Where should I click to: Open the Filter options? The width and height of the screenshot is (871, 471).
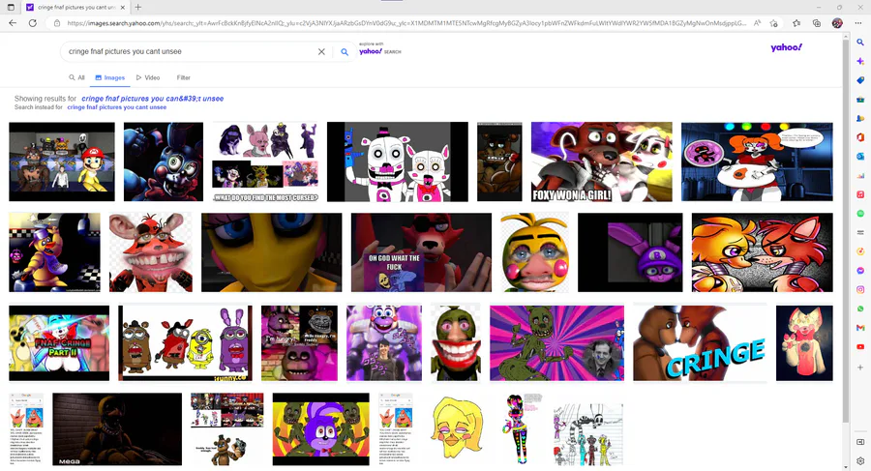pyautogui.click(x=183, y=77)
